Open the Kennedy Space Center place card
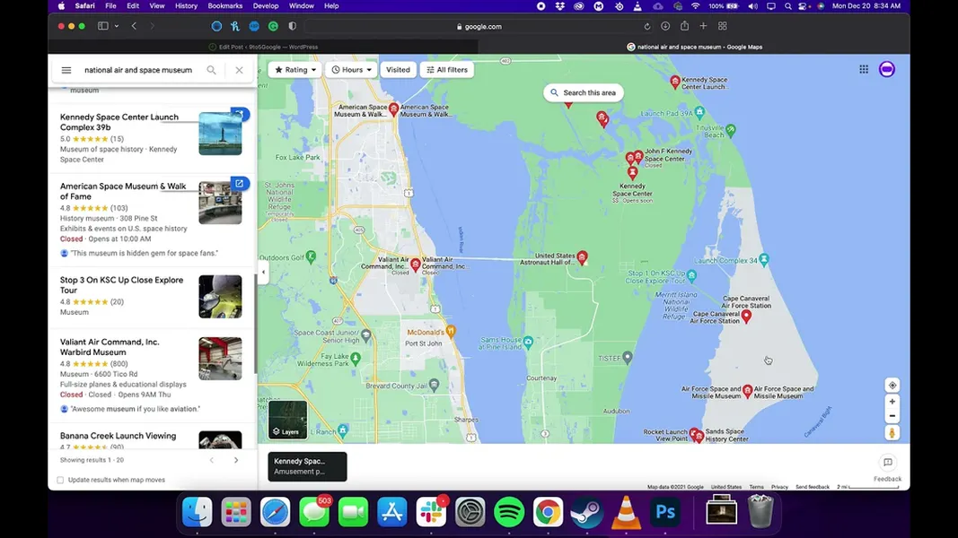Viewport: 958px width, 538px height. point(307,466)
